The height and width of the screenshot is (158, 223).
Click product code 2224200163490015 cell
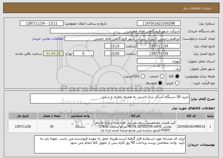tap(191, 126)
